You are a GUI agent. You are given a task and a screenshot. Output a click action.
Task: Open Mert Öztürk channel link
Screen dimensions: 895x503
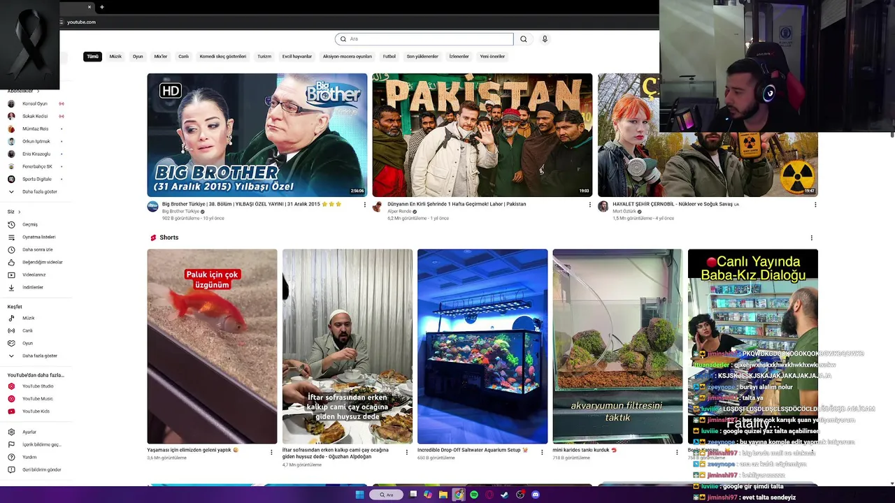pyautogui.click(x=624, y=211)
